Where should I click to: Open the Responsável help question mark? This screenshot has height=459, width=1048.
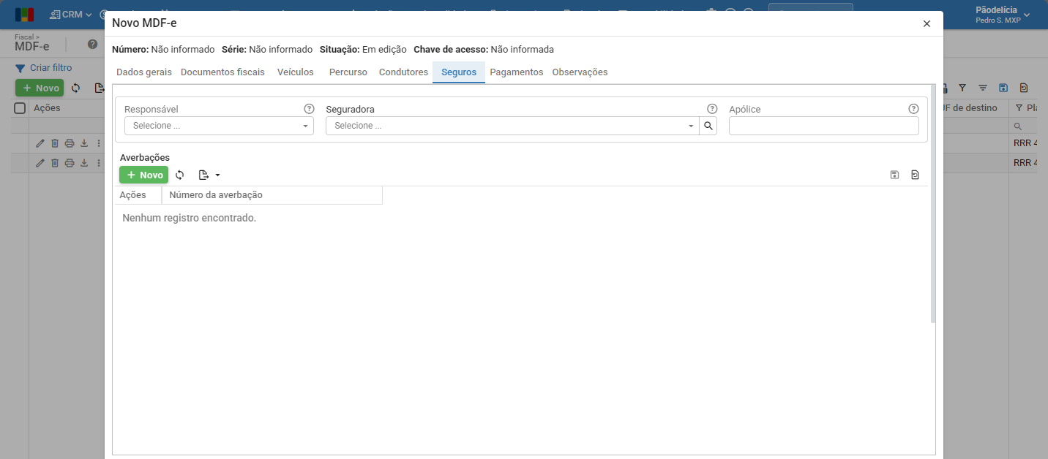coord(309,109)
